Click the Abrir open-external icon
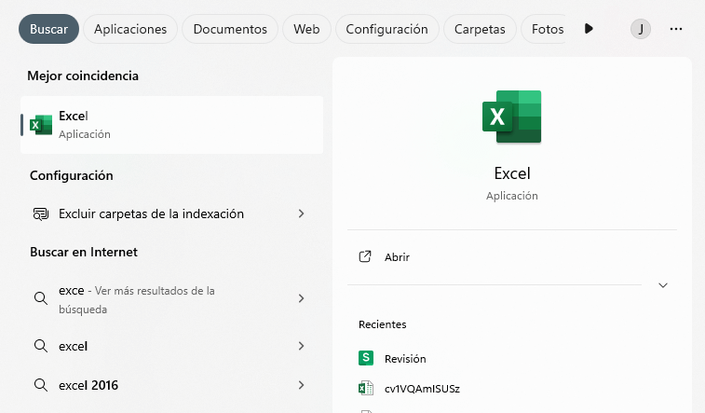Image resolution: width=705 pixels, height=413 pixels. pos(366,257)
